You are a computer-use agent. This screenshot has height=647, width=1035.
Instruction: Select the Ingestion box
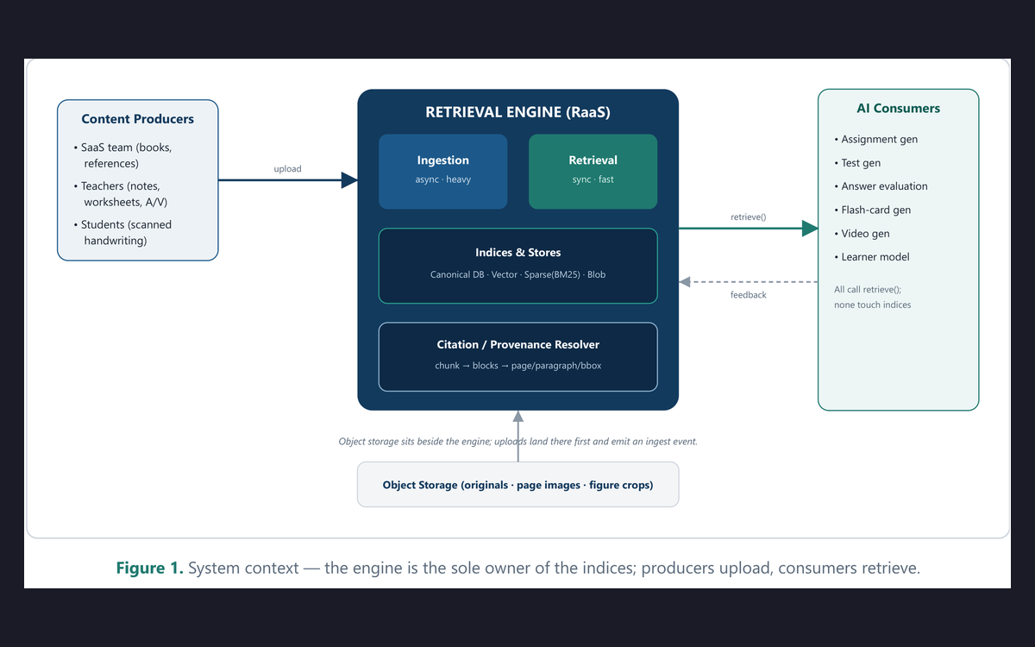(x=443, y=172)
